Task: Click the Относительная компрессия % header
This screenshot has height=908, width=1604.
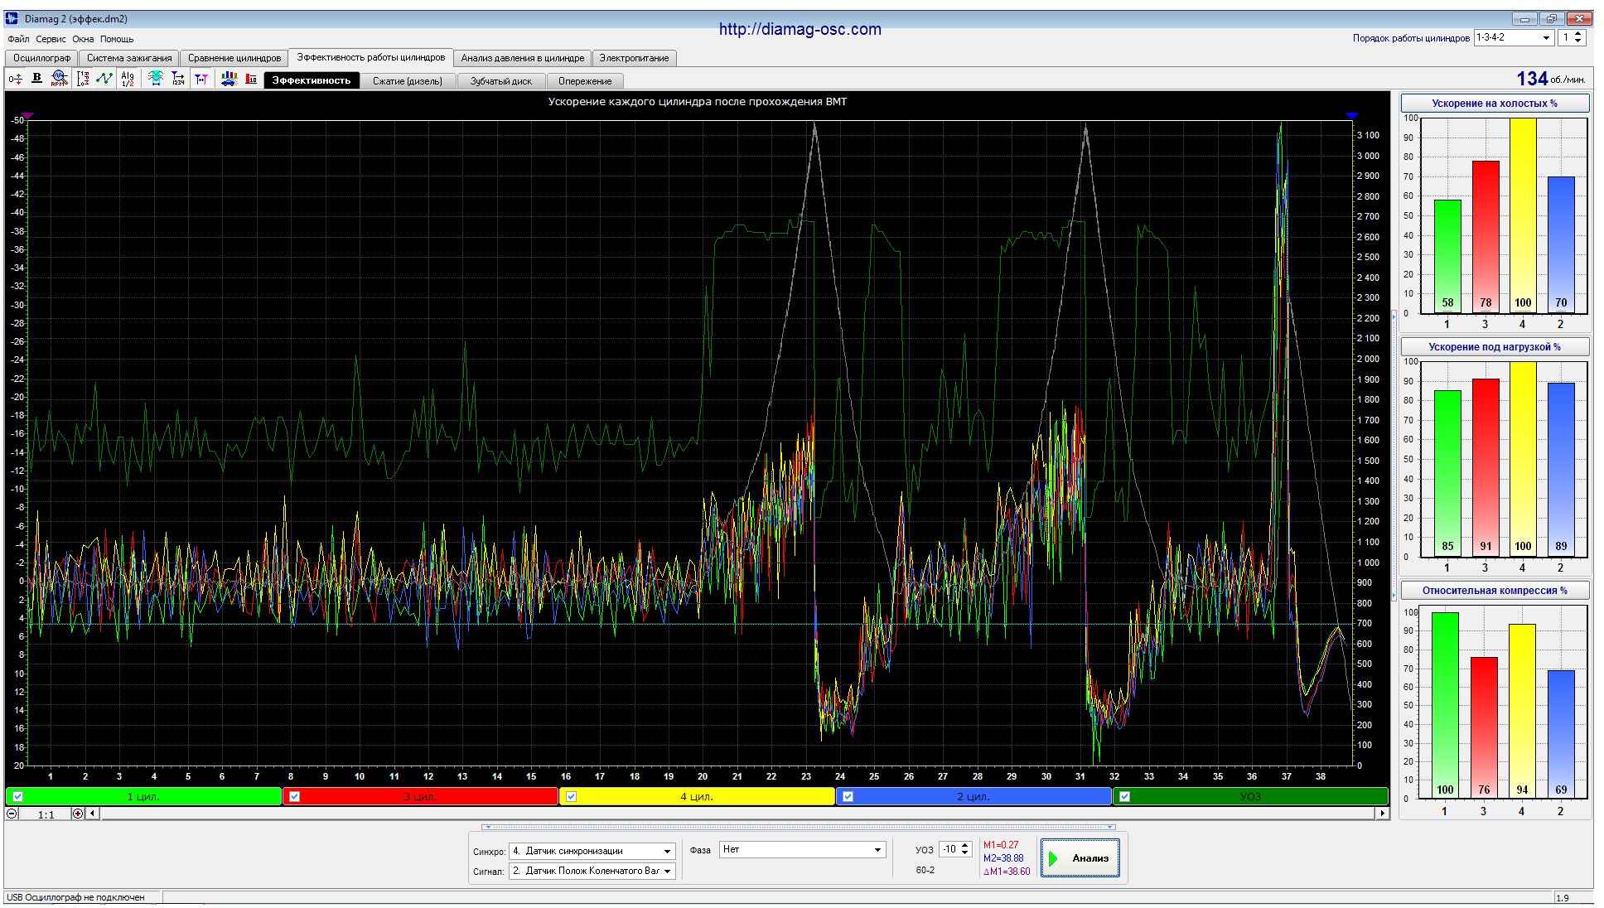Action: (x=1495, y=591)
